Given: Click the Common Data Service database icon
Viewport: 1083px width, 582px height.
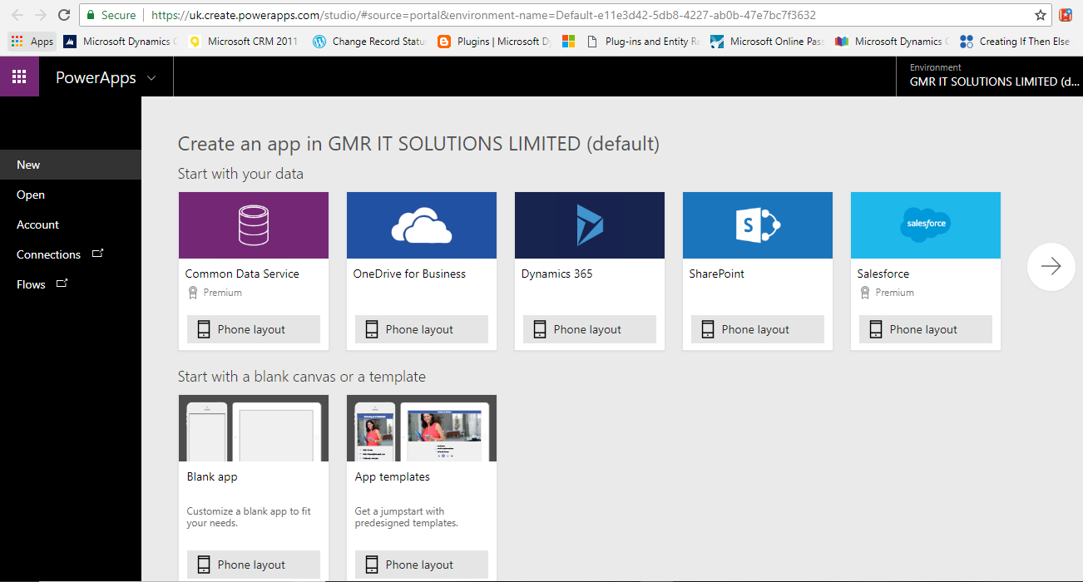Looking at the screenshot, I should pos(254,225).
